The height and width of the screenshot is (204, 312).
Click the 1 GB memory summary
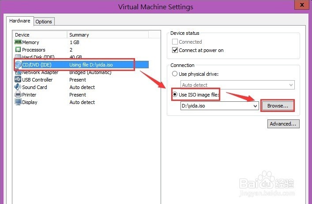(x=75, y=42)
